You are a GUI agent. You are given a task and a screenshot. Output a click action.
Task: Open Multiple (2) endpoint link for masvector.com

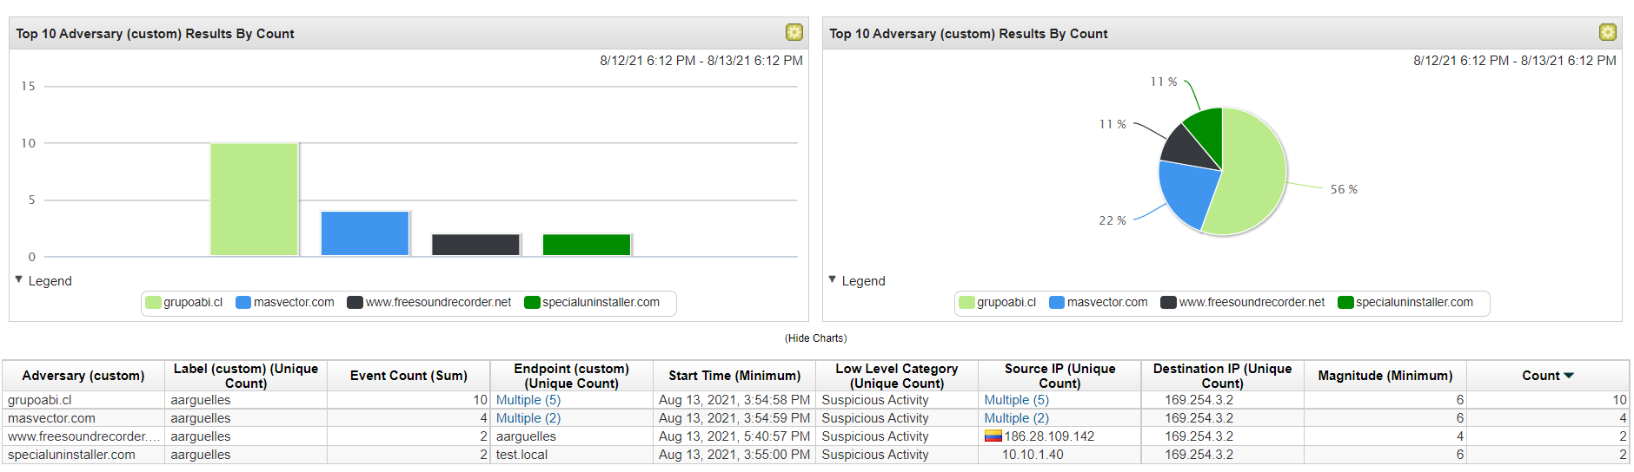(528, 418)
